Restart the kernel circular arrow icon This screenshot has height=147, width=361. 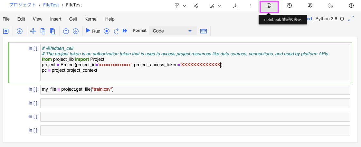tap(116, 31)
